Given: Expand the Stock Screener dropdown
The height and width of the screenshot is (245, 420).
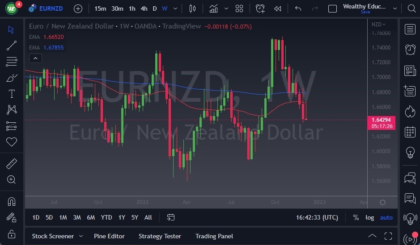Looking at the screenshot, I should point(81,236).
